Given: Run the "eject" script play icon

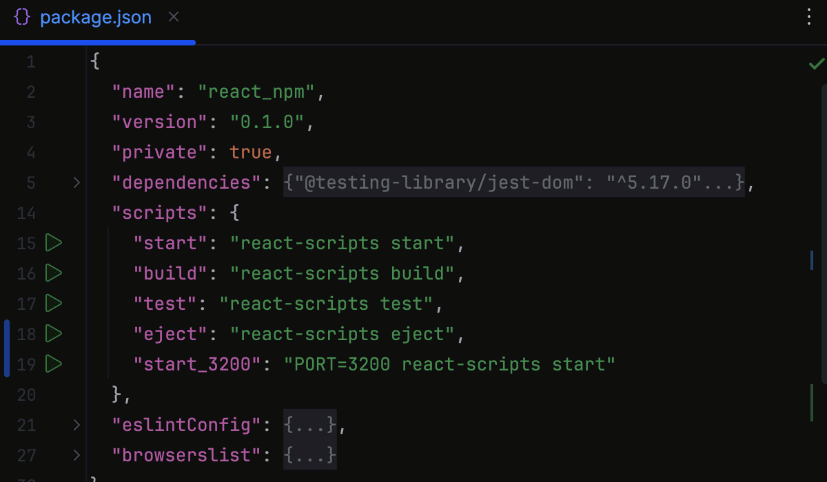Looking at the screenshot, I should click(x=54, y=334).
